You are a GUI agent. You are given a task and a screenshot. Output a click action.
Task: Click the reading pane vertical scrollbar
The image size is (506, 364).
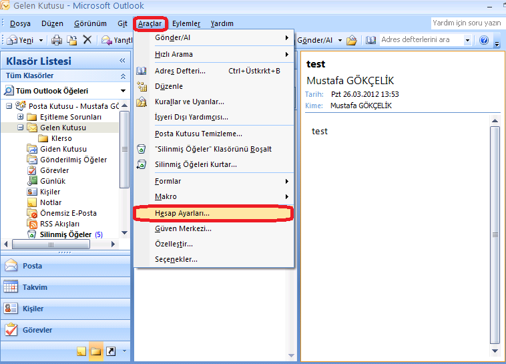point(495,234)
